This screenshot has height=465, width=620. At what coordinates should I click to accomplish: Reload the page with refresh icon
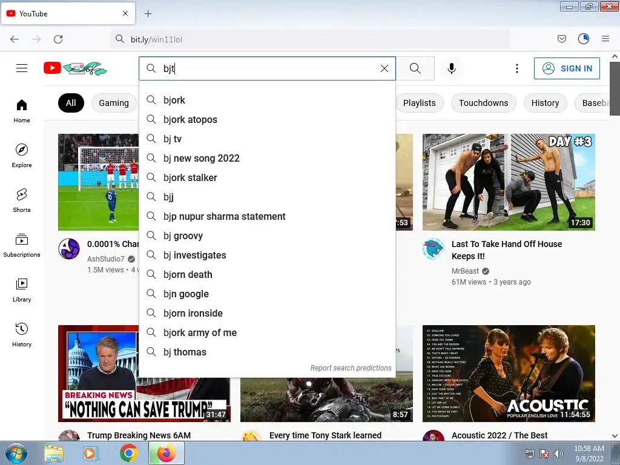tap(58, 39)
